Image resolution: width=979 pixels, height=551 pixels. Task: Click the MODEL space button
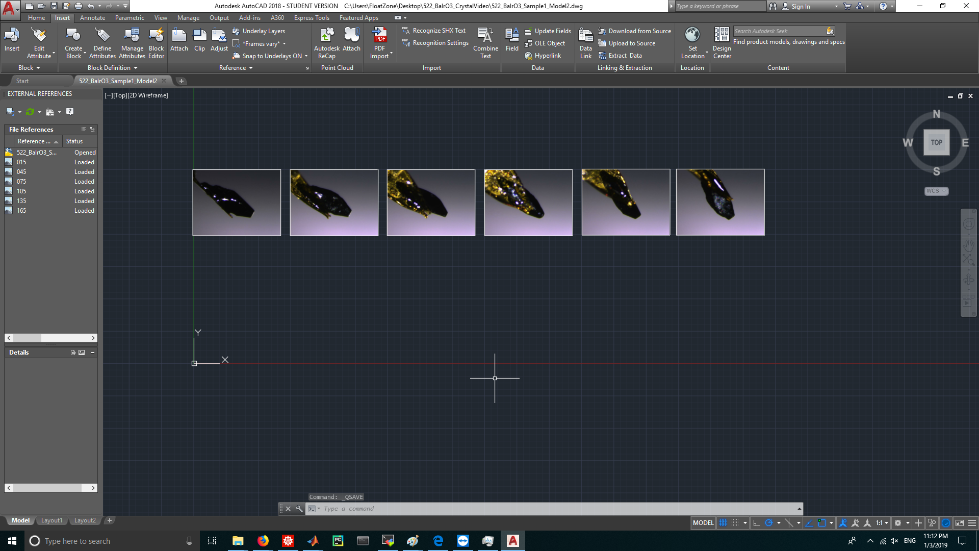point(703,523)
